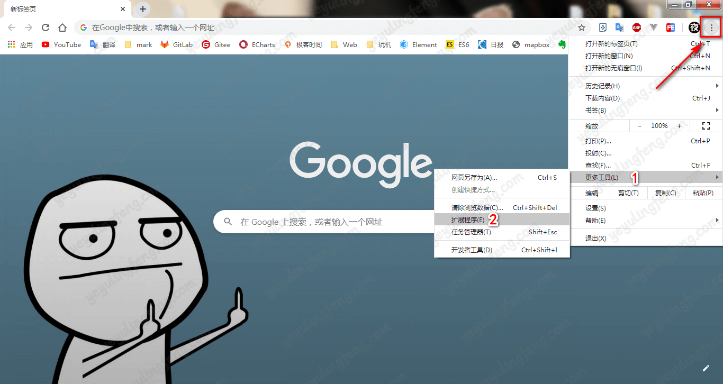Open the Element bookmark
The image size is (723, 384).
click(x=418, y=45)
